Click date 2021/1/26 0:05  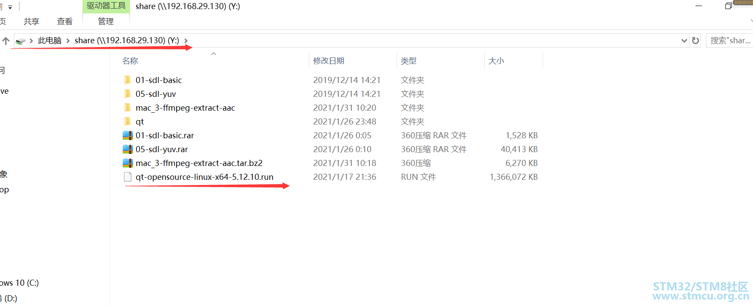click(x=342, y=135)
